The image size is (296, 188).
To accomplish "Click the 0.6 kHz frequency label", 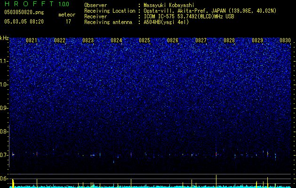I will click(x=4, y=179).
